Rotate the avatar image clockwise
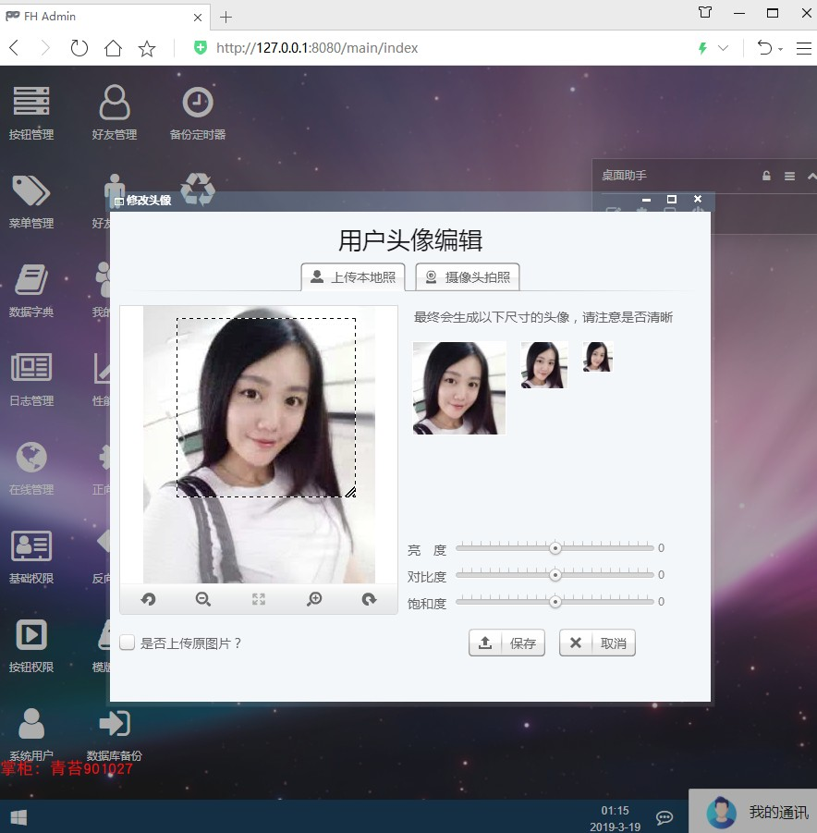This screenshot has width=817, height=833. (369, 600)
